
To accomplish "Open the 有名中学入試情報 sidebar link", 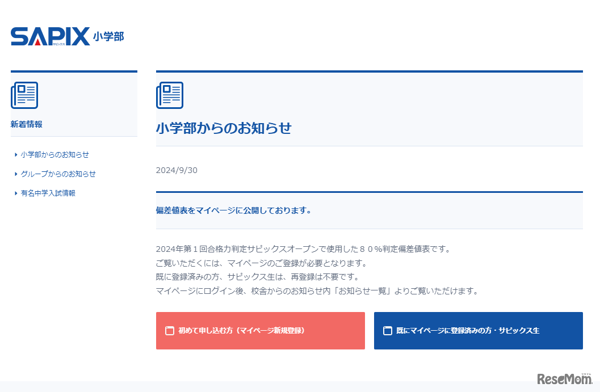I will [48, 193].
